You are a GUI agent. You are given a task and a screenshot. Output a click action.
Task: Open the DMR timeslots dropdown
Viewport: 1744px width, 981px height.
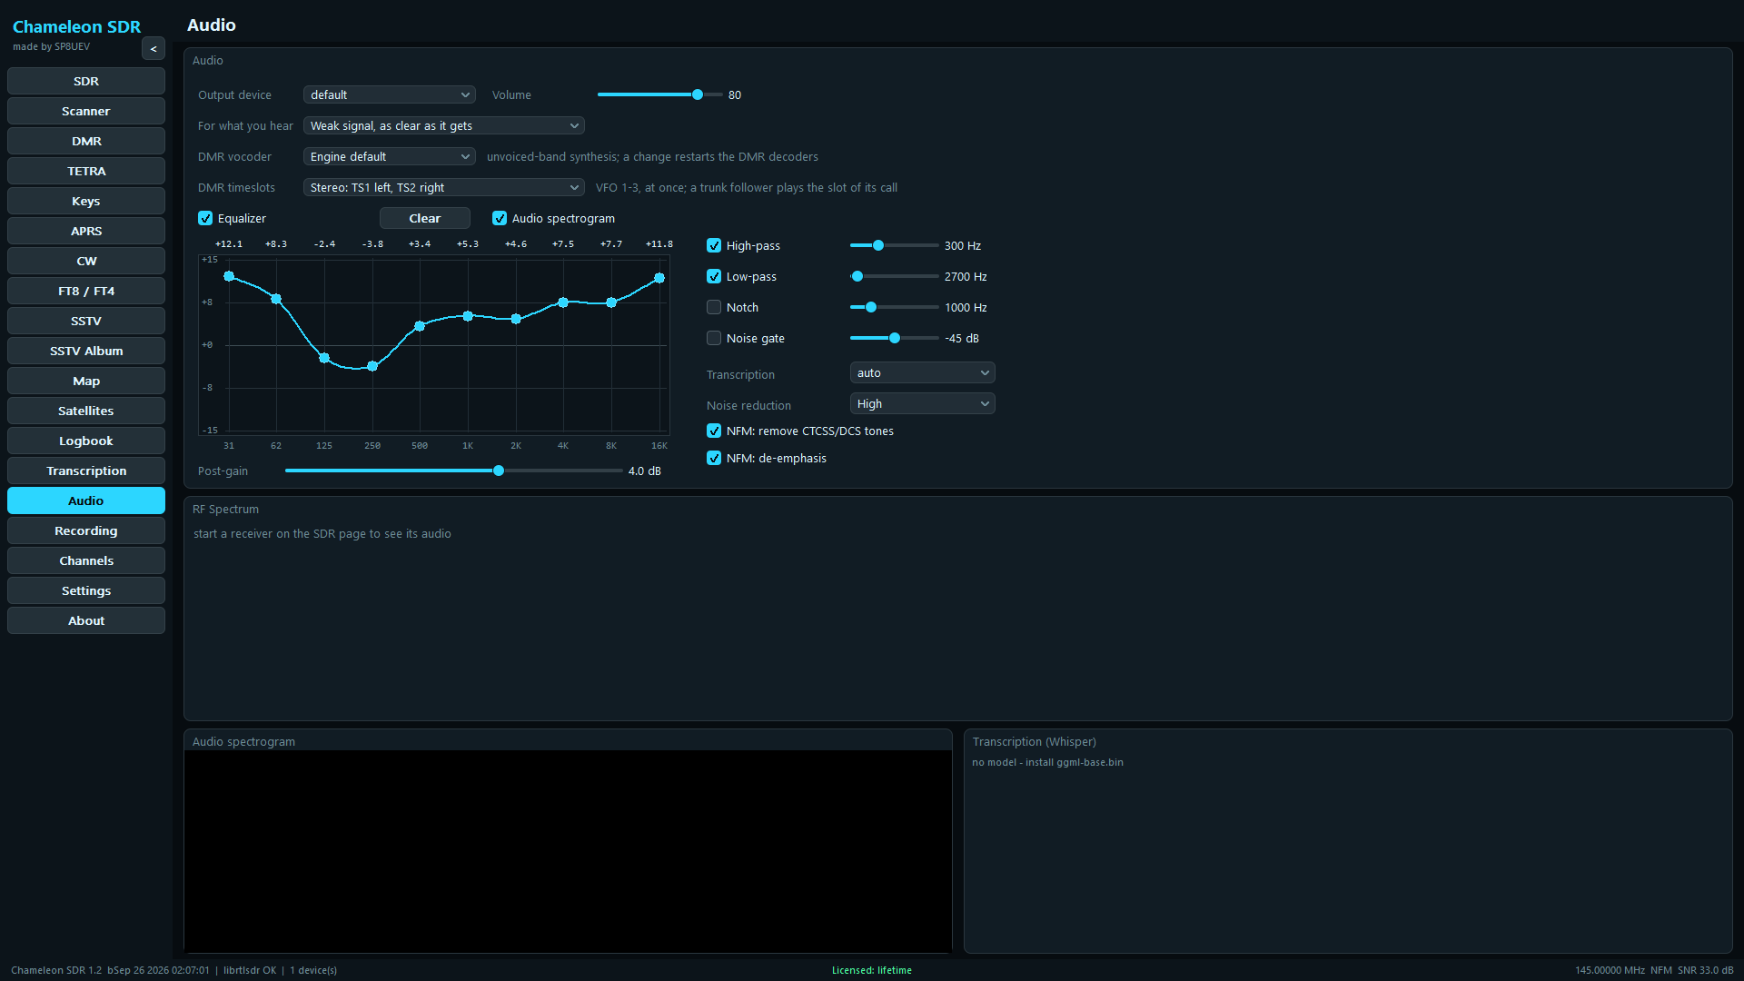tap(444, 187)
